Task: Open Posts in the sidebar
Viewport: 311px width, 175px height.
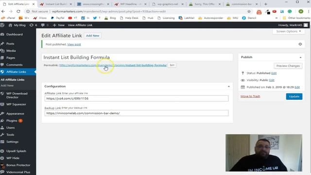Action: point(10,44)
